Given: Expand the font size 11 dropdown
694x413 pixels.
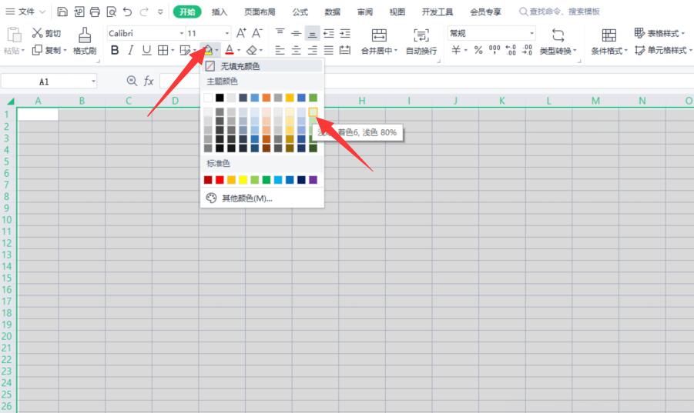Looking at the screenshot, I should [209, 33].
